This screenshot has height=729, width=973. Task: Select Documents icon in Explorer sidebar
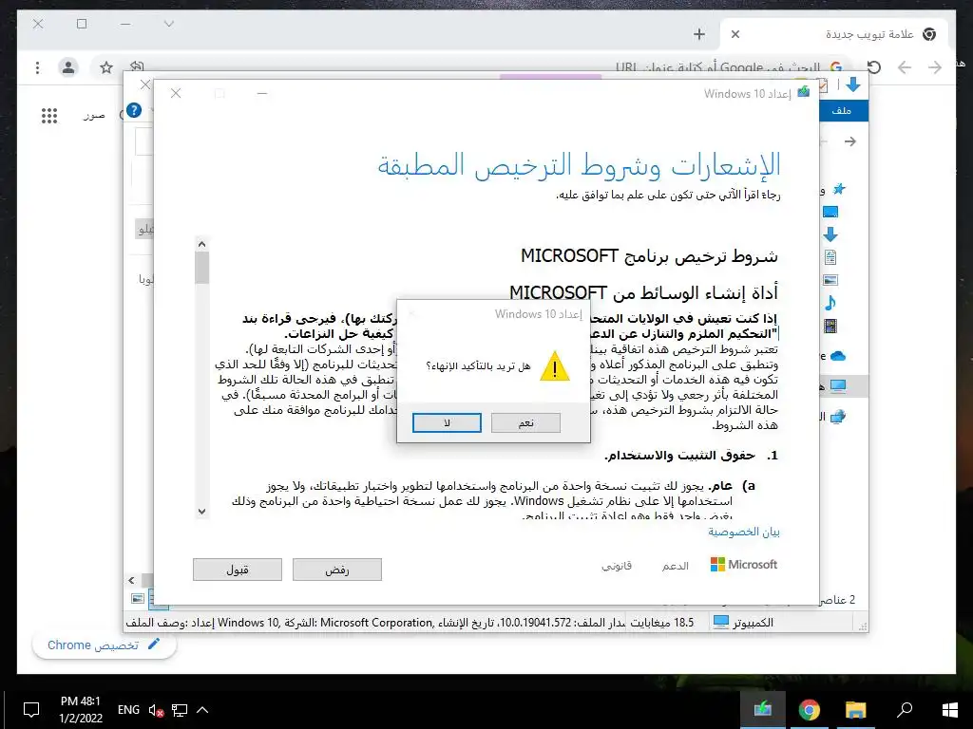(x=830, y=257)
